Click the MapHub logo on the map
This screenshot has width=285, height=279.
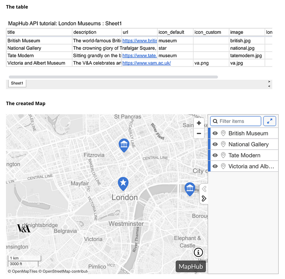(x=191, y=266)
